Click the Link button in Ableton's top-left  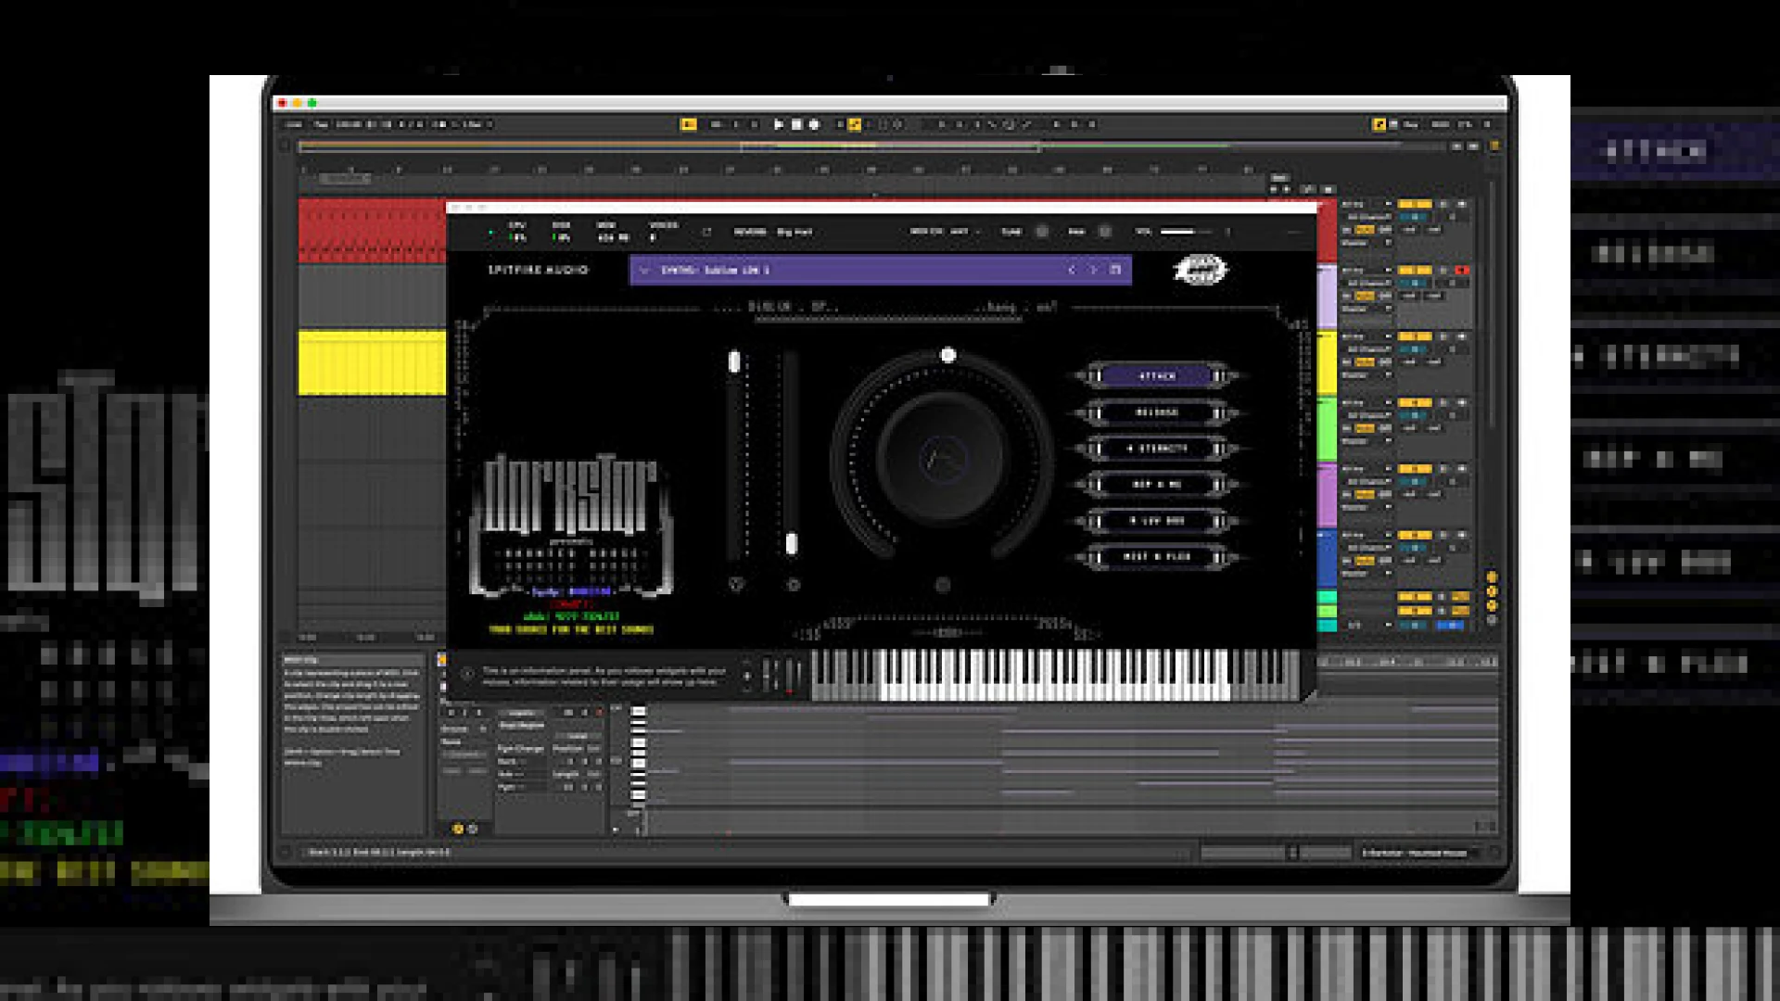pyautogui.click(x=294, y=124)
